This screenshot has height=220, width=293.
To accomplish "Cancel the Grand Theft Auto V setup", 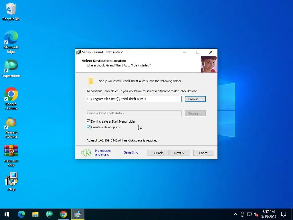I will (204, 153).
